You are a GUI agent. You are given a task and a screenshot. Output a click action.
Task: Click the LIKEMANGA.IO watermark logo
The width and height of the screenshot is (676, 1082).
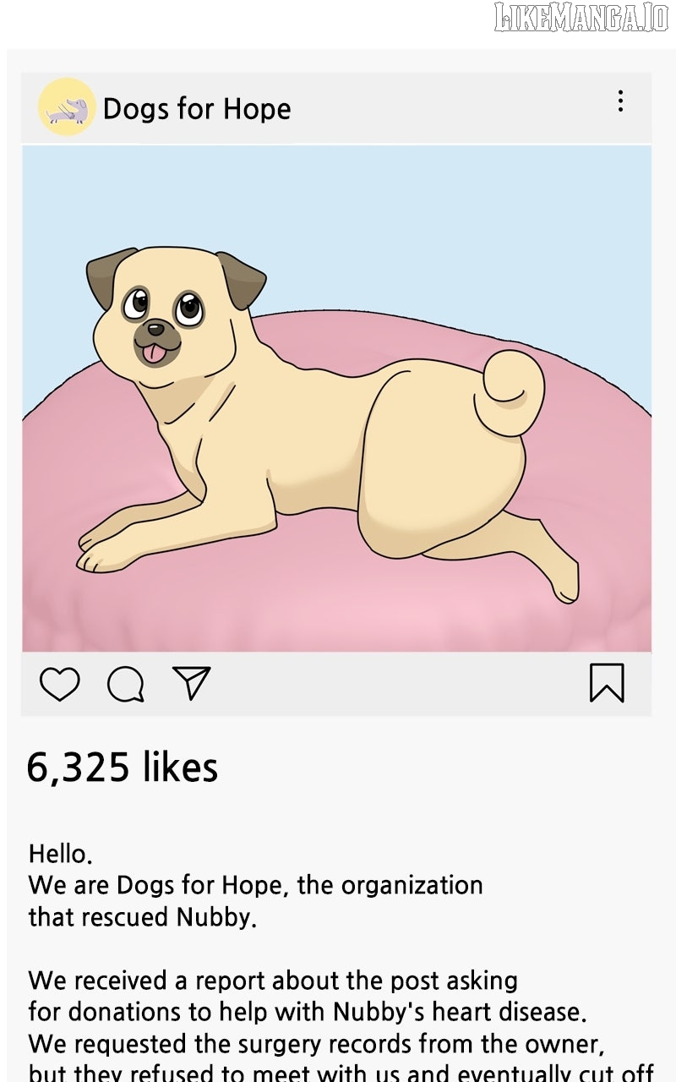pyautogui.click(x=581, y=19)
